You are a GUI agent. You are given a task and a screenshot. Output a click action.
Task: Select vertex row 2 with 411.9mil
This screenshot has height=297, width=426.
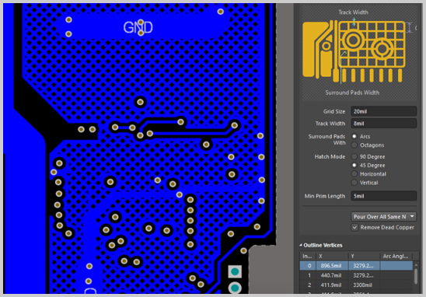356,285
